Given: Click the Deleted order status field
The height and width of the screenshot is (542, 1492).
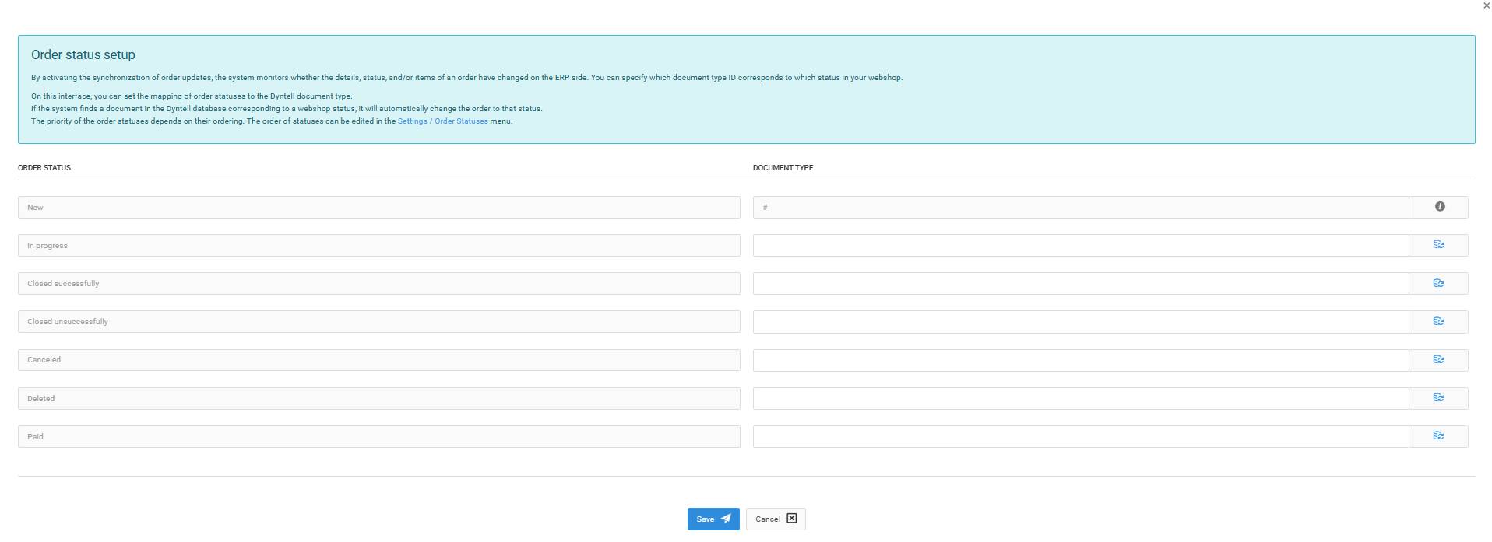Looking at the screenshot, I should coord(378,398).
